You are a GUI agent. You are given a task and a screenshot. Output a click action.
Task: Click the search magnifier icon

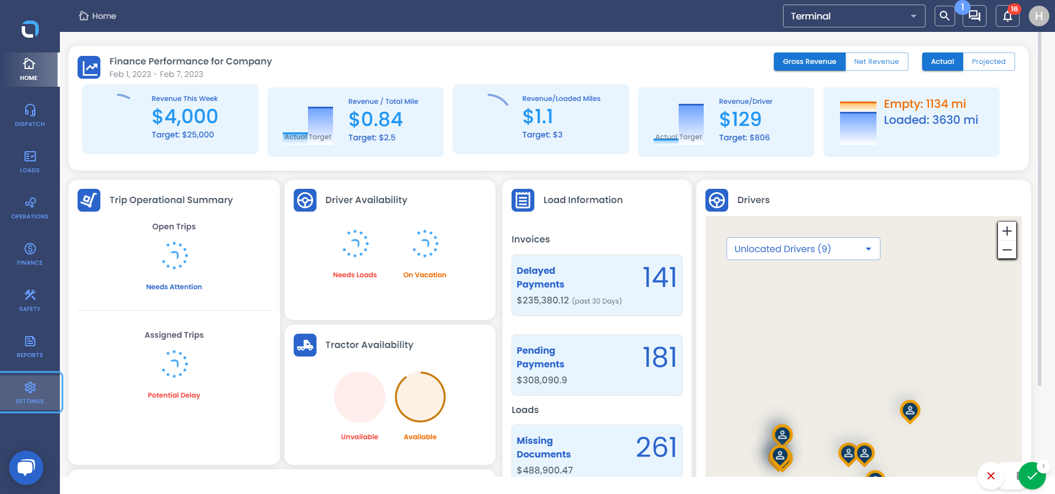pos(944,16)
